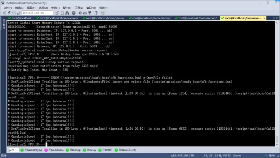Click the Find binoculars icon
280x158 pixels.
[67, 13]
